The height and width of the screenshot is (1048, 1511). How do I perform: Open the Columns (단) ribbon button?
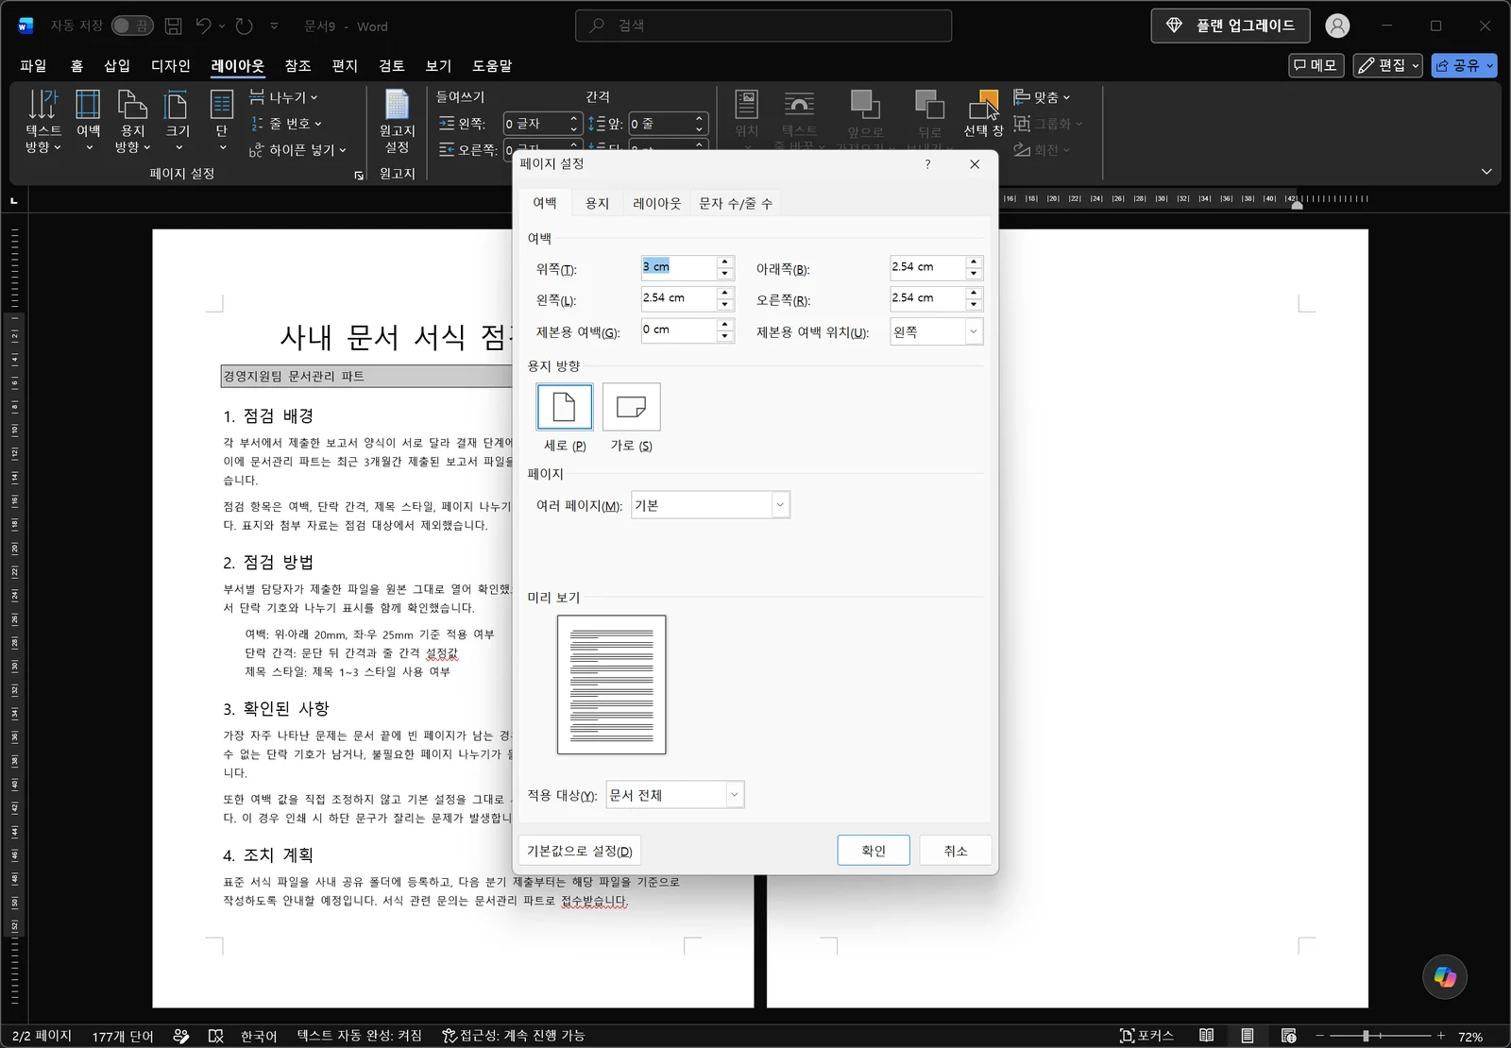tap(222, 121)
